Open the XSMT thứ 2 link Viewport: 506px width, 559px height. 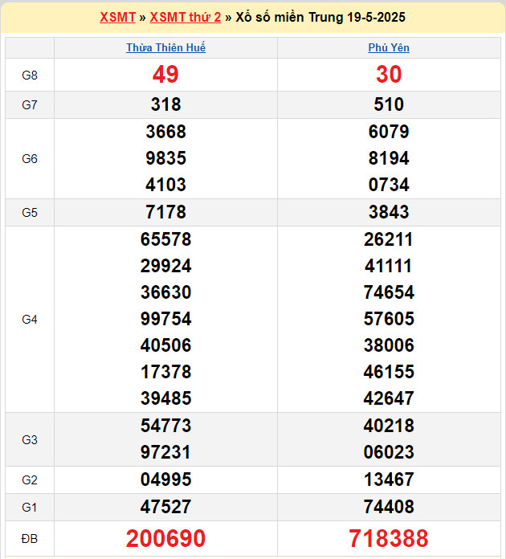[x=186, y=17]
